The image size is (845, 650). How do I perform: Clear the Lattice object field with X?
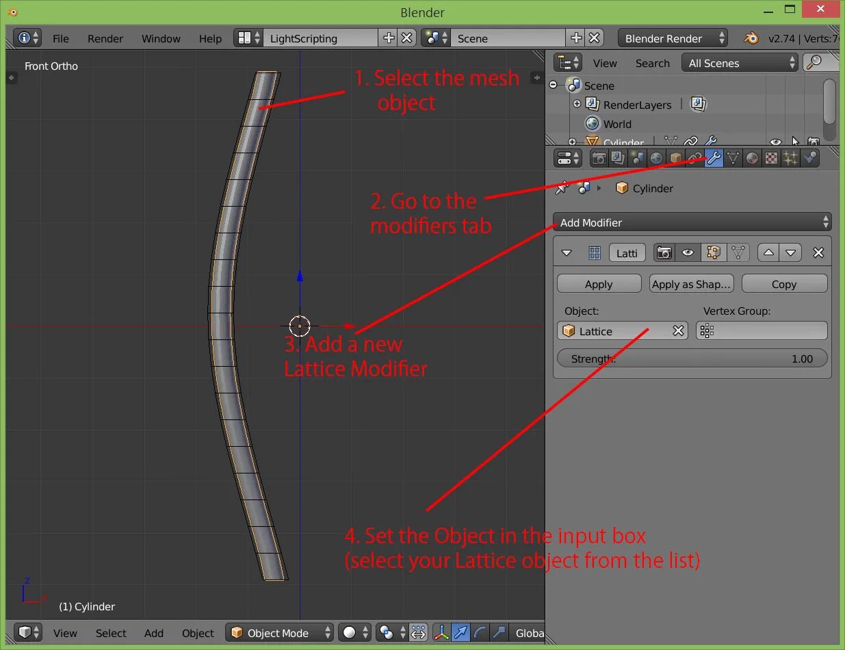tap(678, 331)
